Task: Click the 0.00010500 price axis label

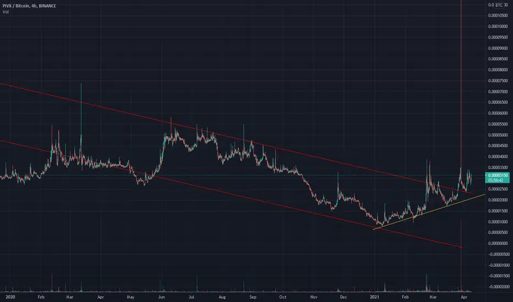Action: click(498, 16)
